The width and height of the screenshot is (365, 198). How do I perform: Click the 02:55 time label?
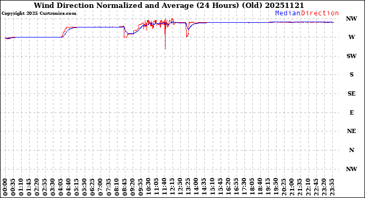(44, 187)
